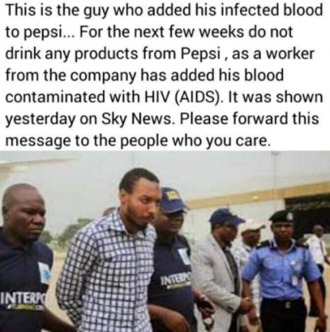
Task: Click "Please forward this" in the post text
Action: click(250, 118)
